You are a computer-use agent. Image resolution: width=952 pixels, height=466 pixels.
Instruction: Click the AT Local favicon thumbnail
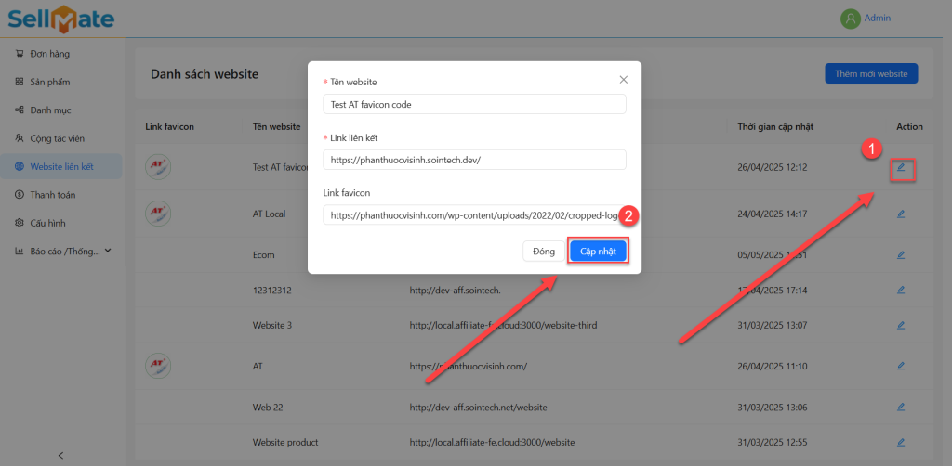click(x=158, y=213)
